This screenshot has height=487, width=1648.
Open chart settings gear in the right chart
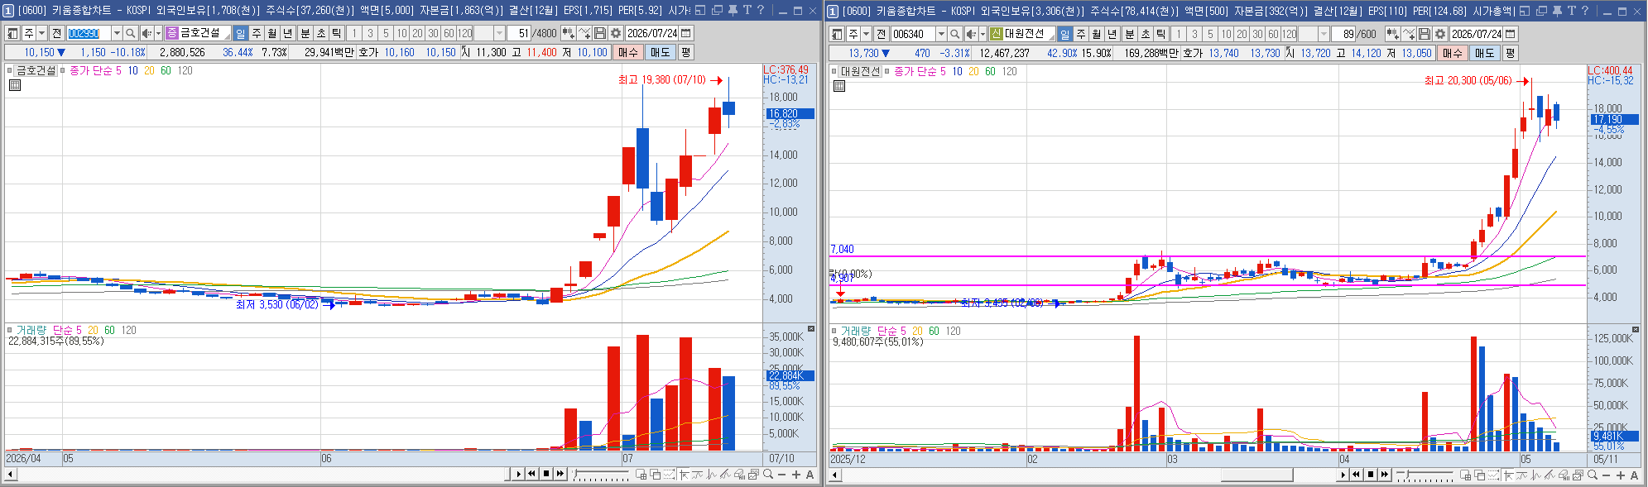[x=1439, y=34]
